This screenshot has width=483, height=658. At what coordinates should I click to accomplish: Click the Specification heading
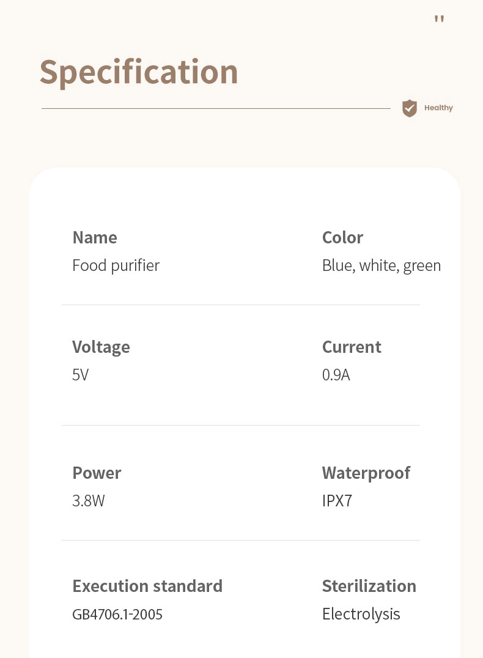coord(139,73)
